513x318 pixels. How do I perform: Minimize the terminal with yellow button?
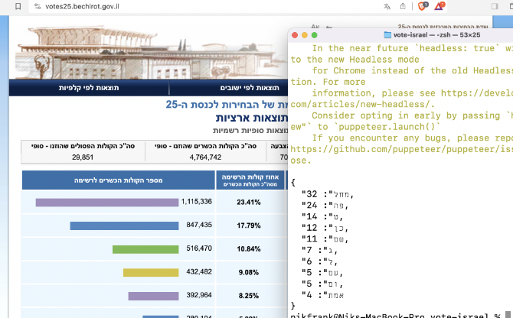pyautogui.click(x=305, y=35)
